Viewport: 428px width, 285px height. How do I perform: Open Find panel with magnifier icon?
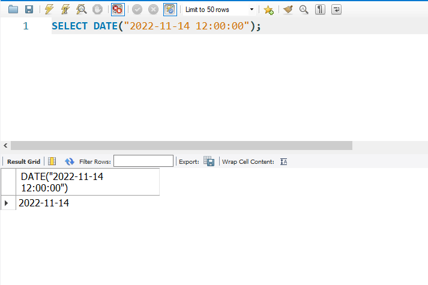[x=304, y=10]
